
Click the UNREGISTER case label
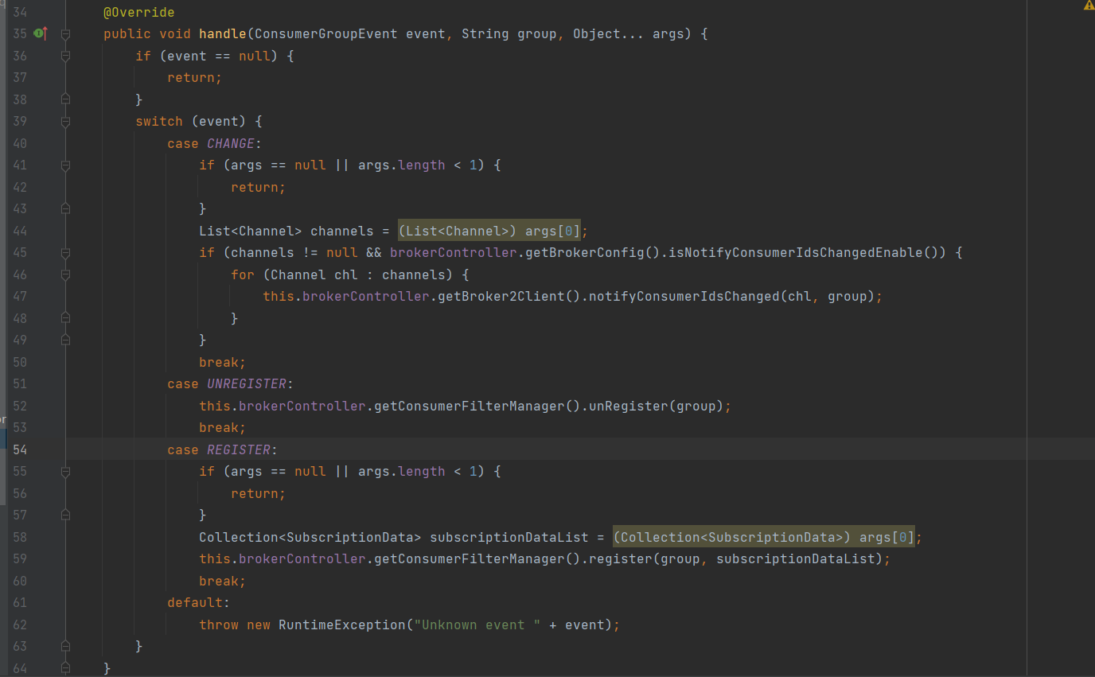(x=246, y=383)
